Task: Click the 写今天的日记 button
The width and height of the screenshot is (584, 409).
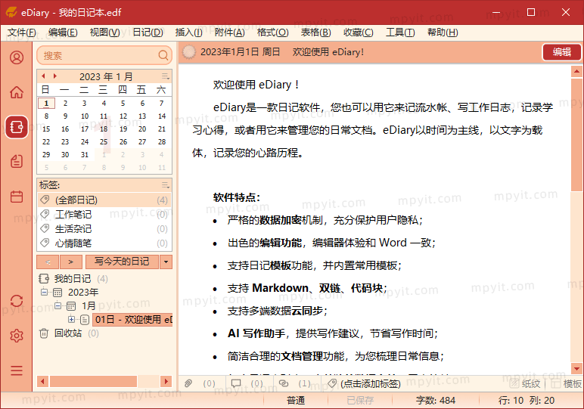Action: point(122,262)
